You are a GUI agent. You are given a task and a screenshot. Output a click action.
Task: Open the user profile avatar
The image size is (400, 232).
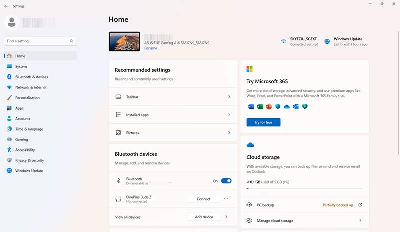11,22
